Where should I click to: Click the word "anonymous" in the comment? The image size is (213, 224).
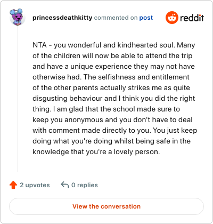tap(84, 120)
